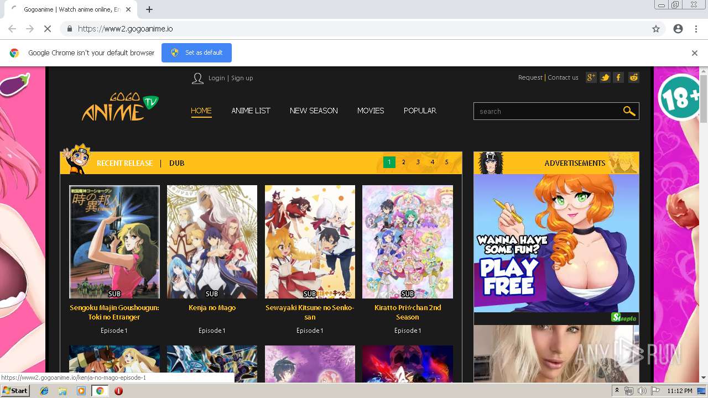Click the volume speaker tray icon
Screen dimensions: 708x398
point(642,391)
